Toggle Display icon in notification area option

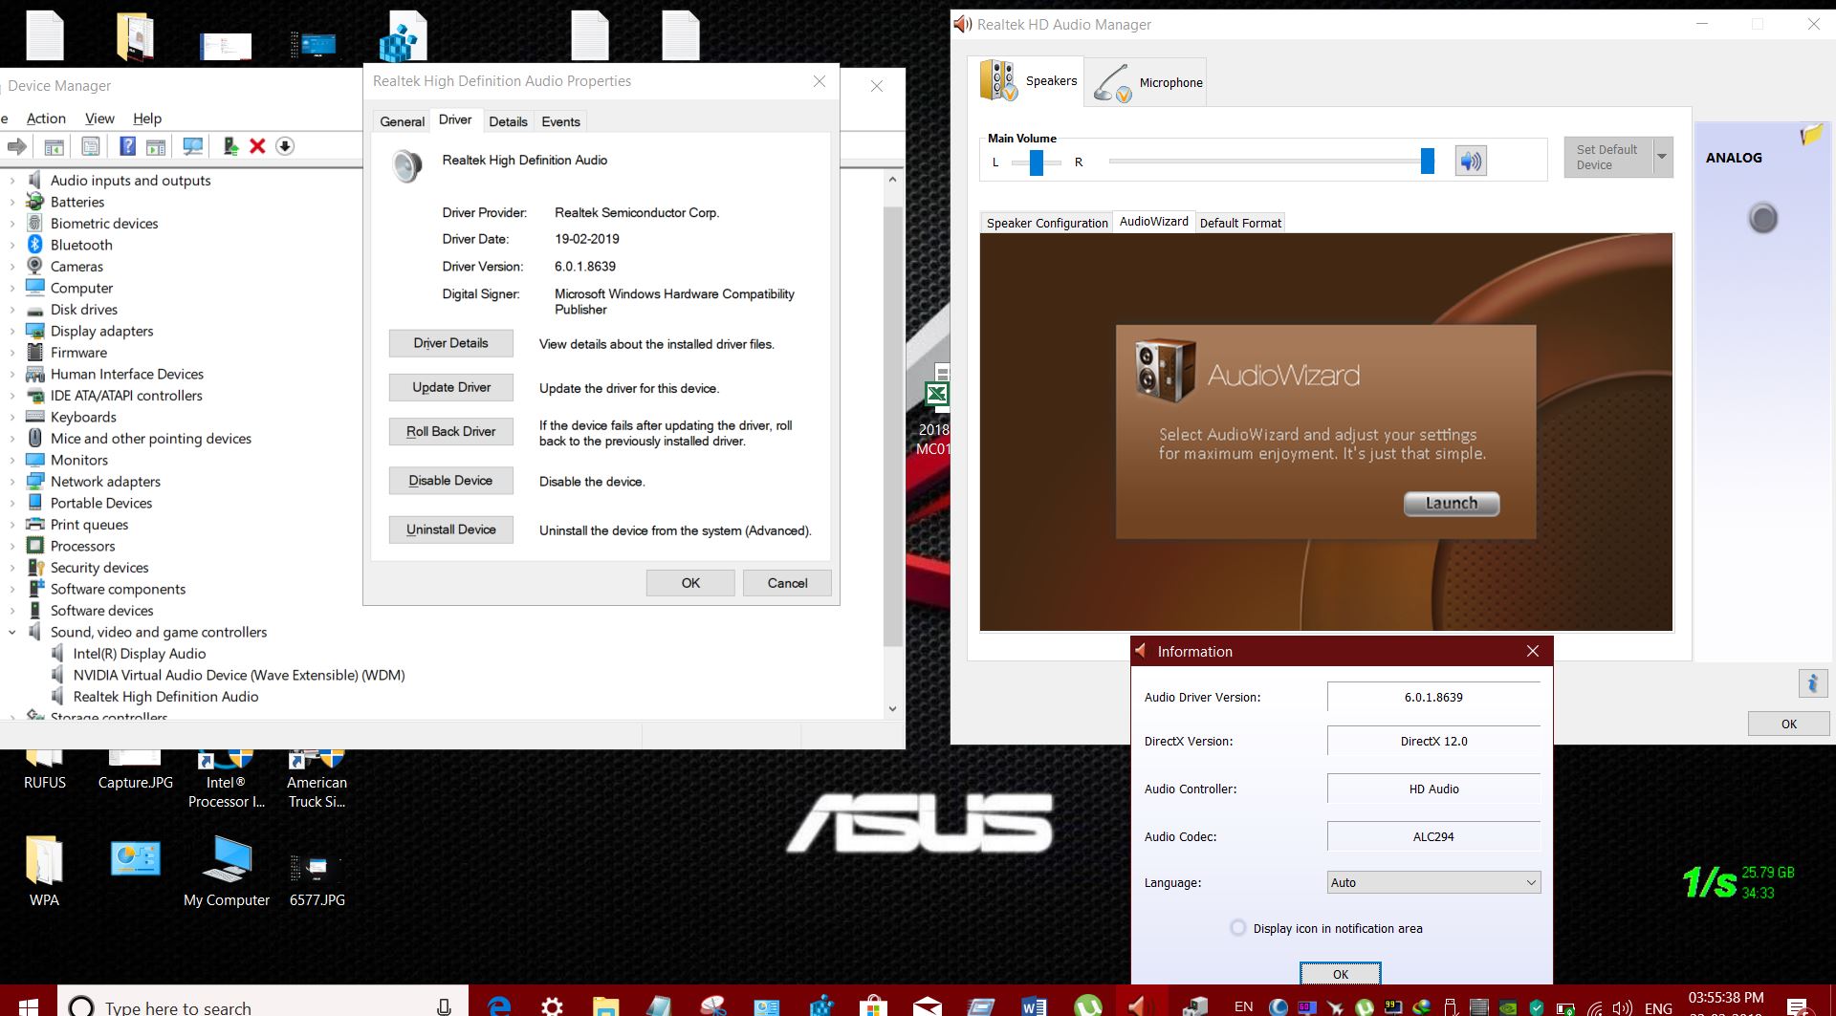(x=1238, y=928)
